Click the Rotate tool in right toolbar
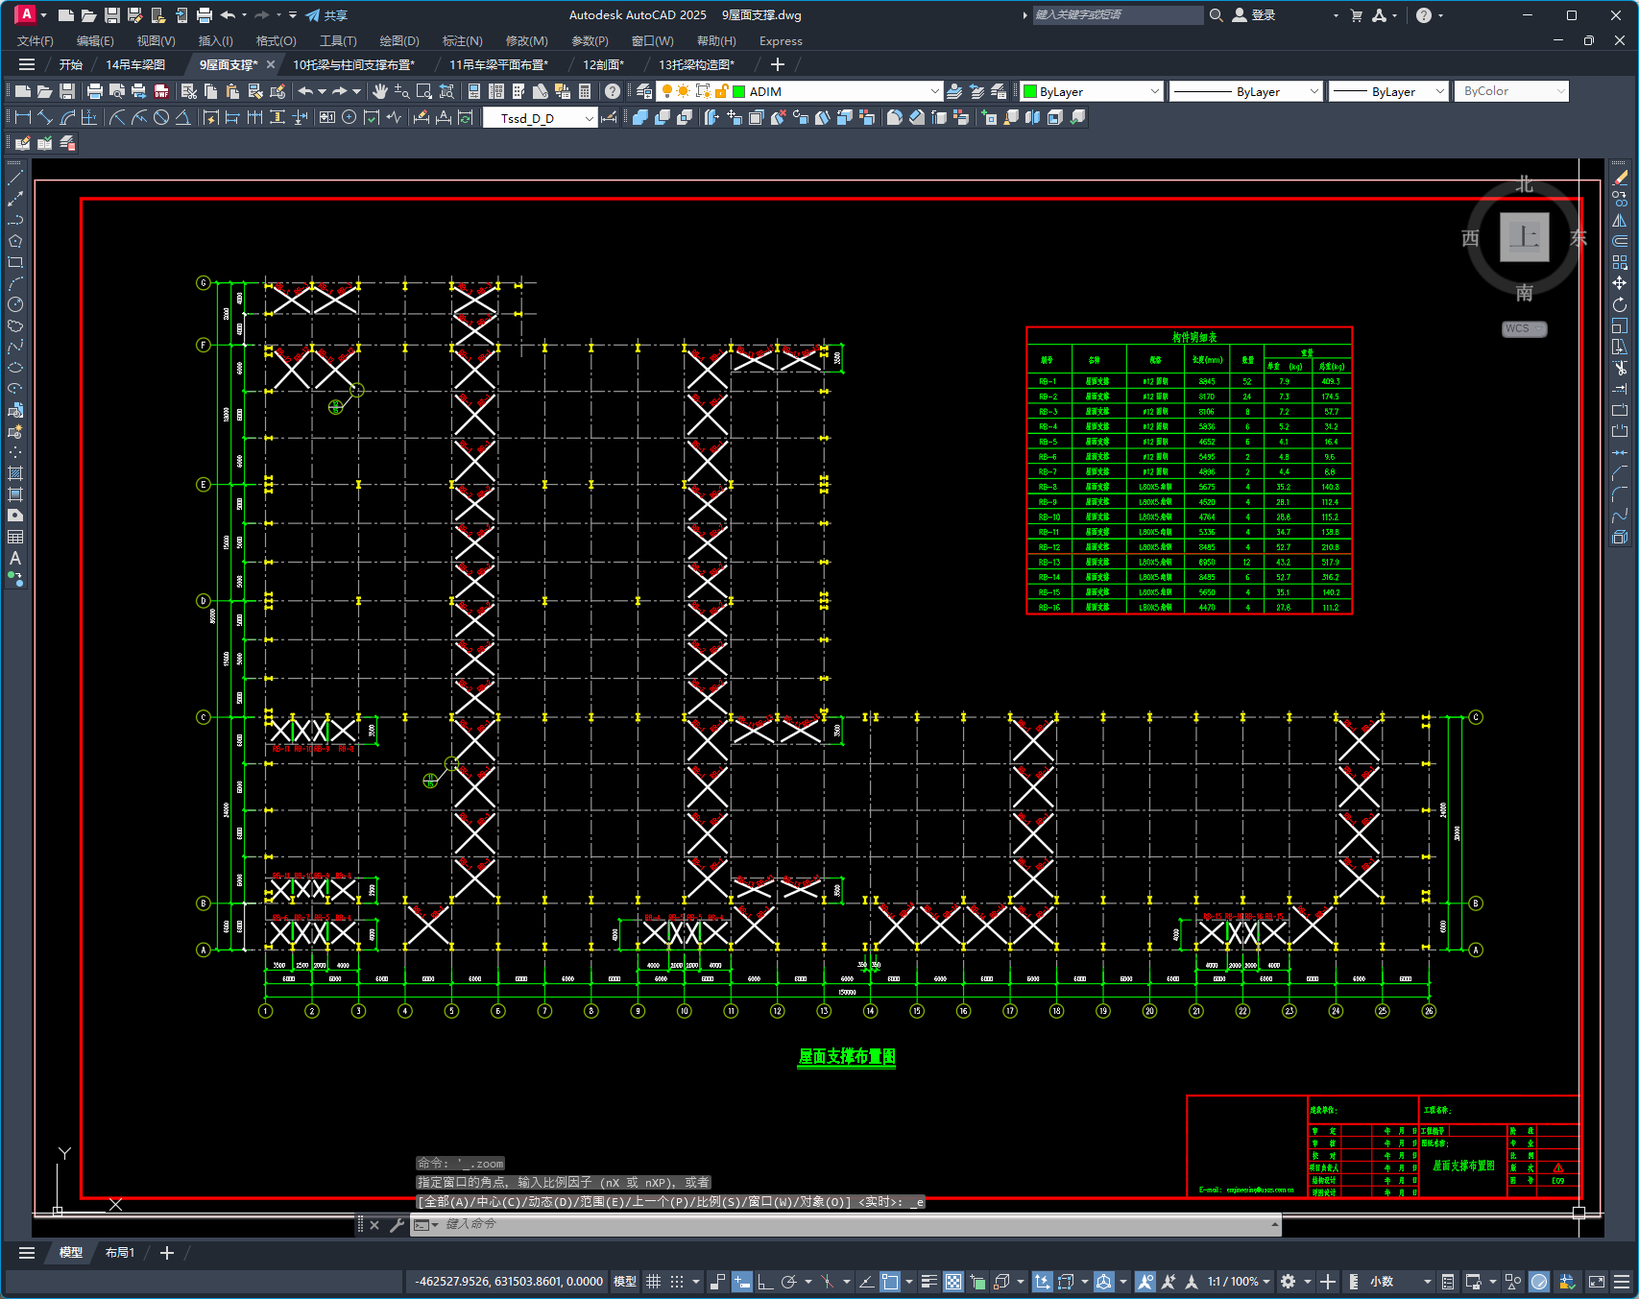Viewport: 1639px width, 1299px height. tap(1620, 304)
